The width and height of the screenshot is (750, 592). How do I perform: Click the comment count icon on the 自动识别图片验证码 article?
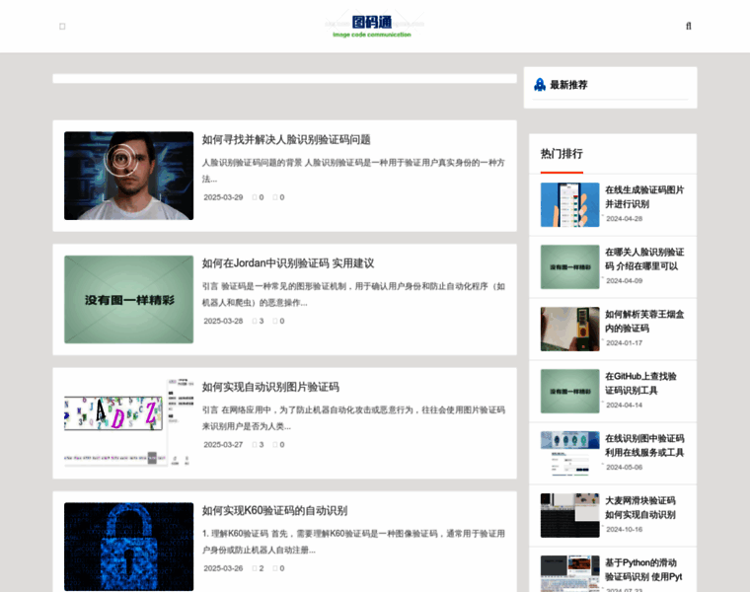coord(275,445)
